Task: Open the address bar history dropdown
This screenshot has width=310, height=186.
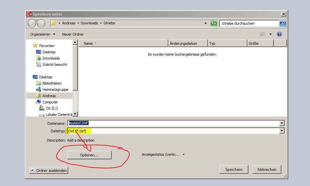Action: (206, 23)
